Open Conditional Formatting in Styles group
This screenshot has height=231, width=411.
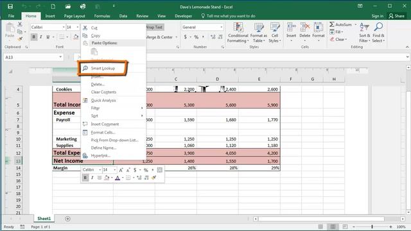pyautogui.click(x=238, y=33)
